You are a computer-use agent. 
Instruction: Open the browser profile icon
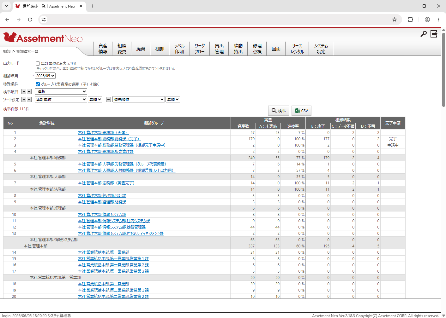[x=427, y=20]
